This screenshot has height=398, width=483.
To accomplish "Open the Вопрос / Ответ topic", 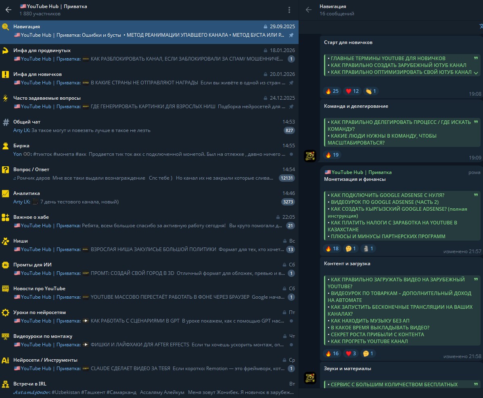I will click(149, 174).
